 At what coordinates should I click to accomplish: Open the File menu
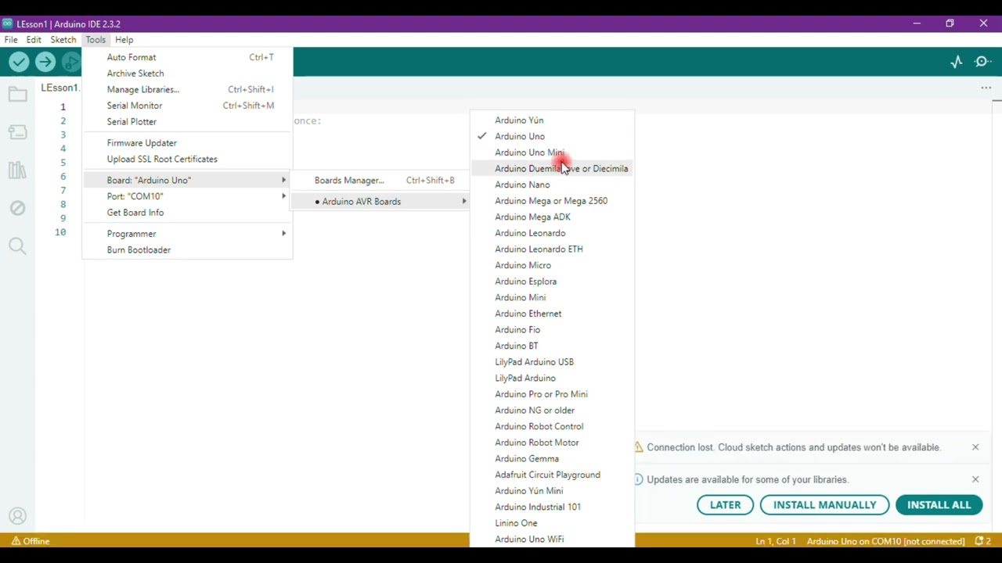coord(11,40)
